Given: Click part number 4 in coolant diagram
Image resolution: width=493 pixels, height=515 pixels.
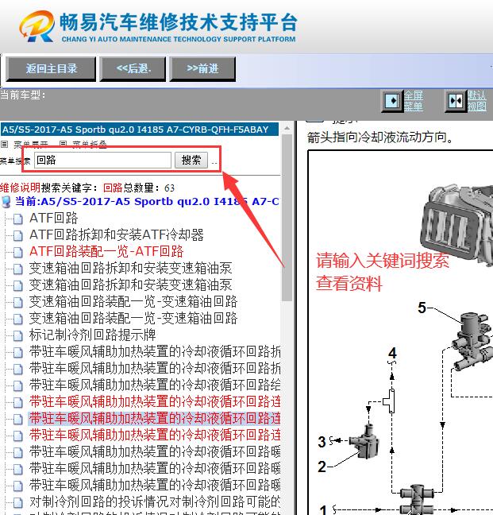Looking at the screenshot, I should (392, 354).
